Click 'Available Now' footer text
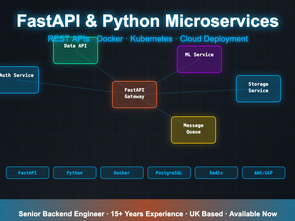Screen dimensions: 295x221 [x=253, y=214]
